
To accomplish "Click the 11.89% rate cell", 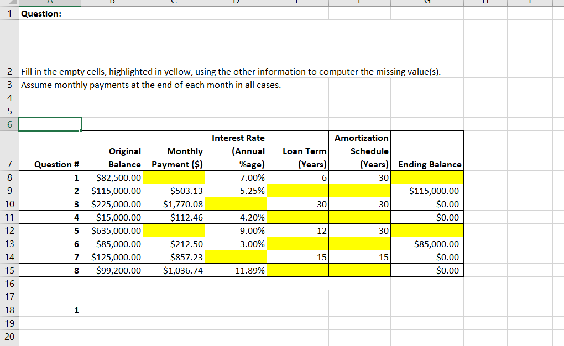I will click(x=236, y=270).
